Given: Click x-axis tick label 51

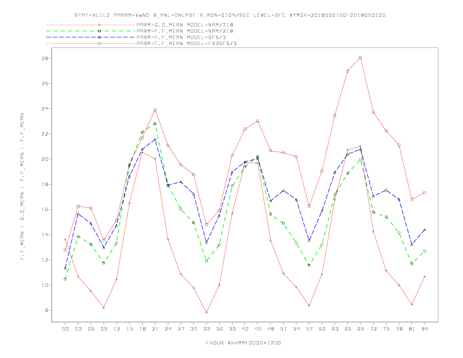Looking at the screenshot, I should [283, 329].
